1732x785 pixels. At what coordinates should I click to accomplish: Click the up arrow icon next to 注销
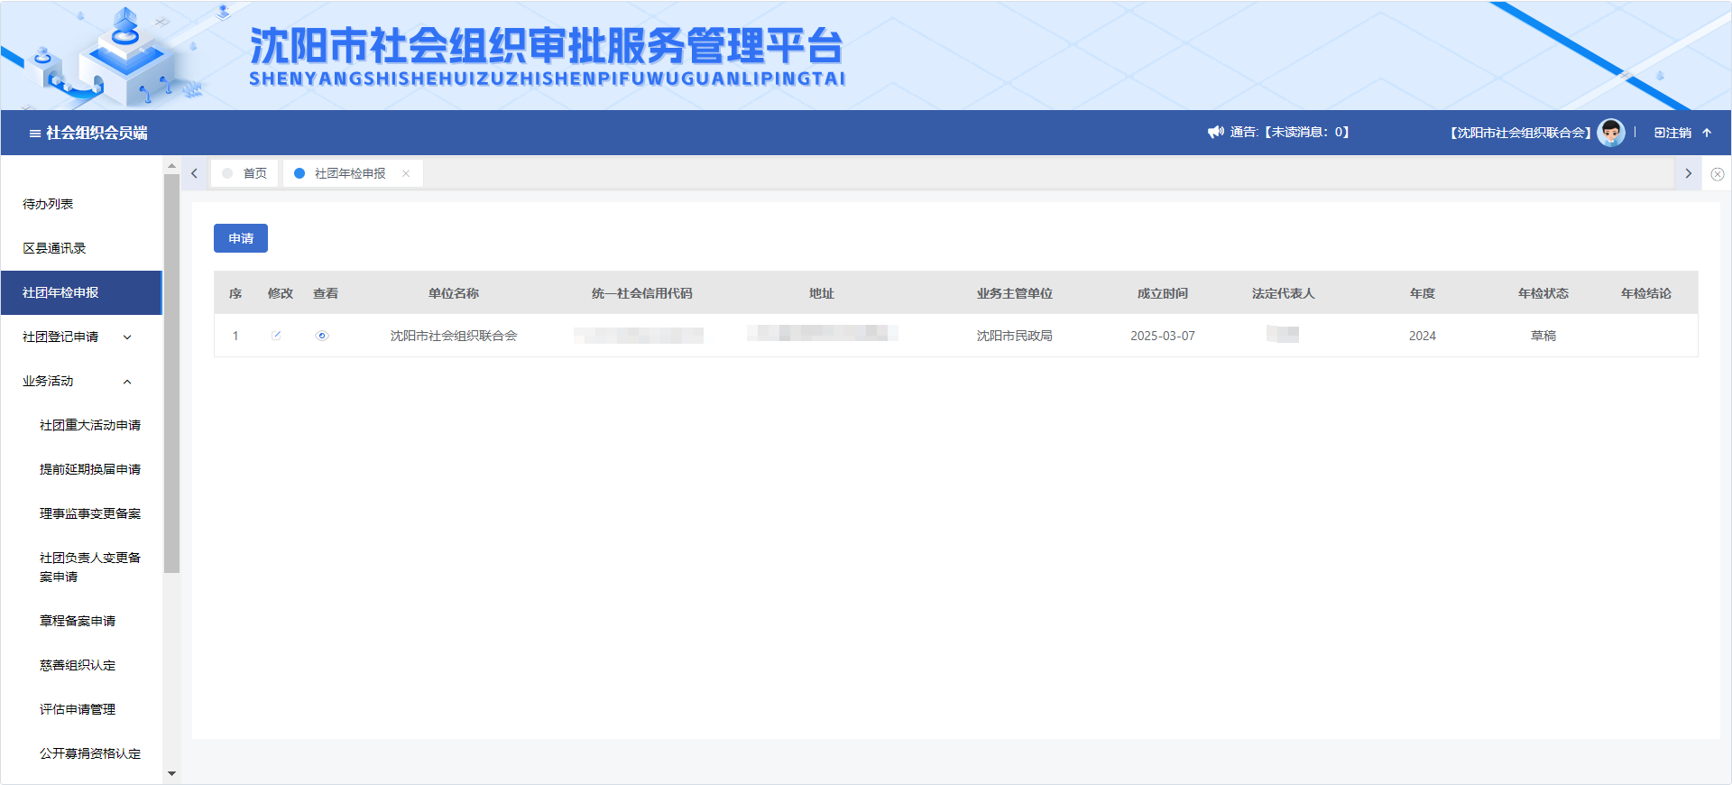point(1707,133)
